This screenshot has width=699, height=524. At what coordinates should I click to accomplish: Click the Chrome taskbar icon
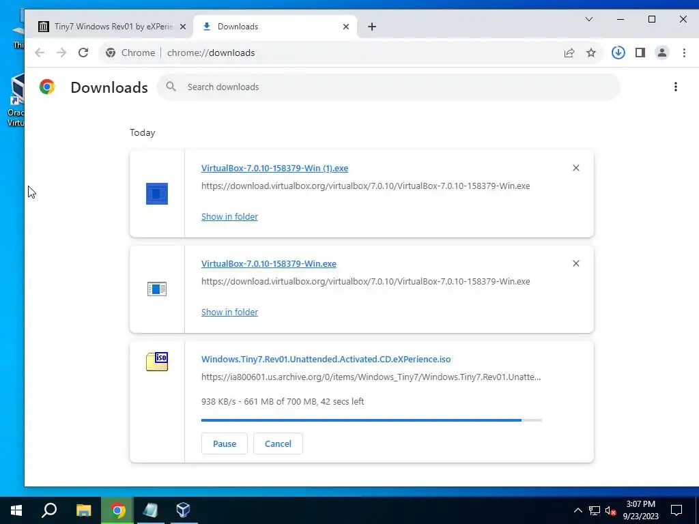pyautogui.click(x=117, y=510)
